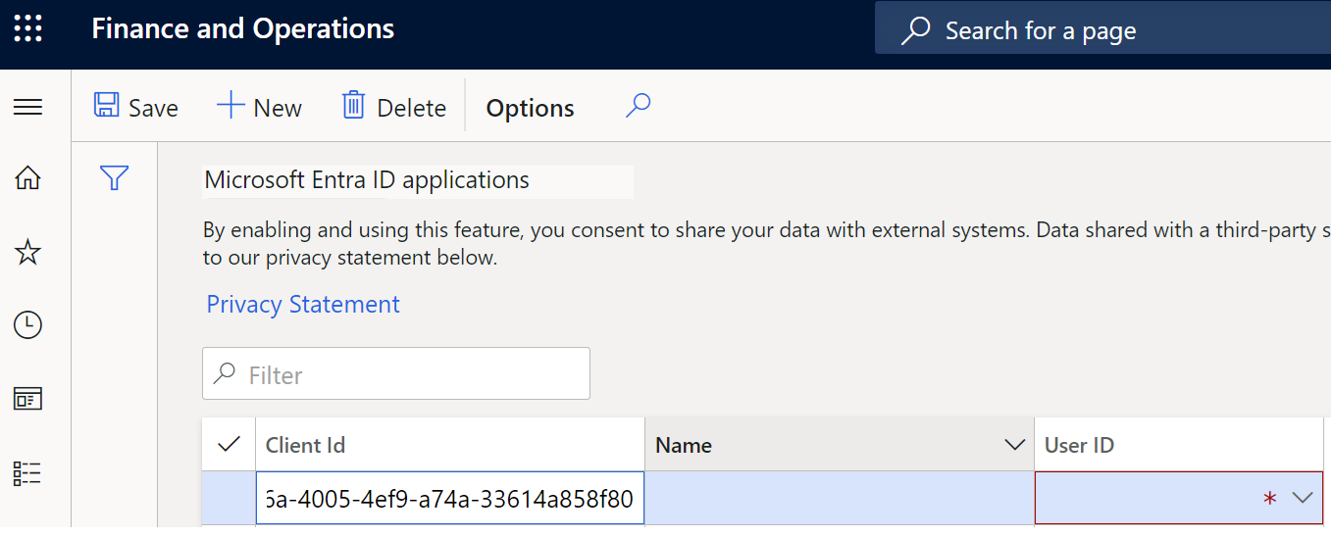The image size is (1331, 537).
Task: Click the Finance and Operations title
Action: tap(243, 28)
